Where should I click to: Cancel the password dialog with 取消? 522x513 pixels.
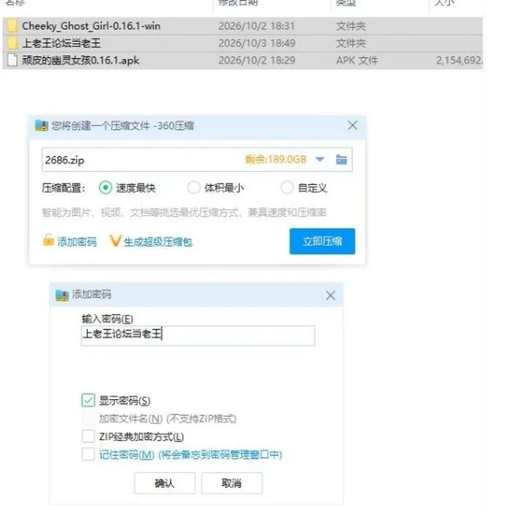tap(232, 483)
